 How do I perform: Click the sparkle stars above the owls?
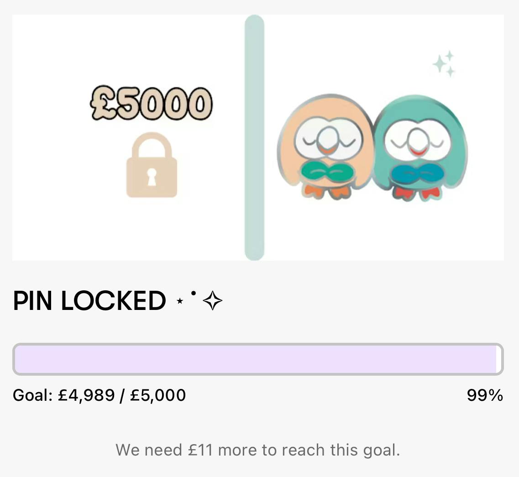(x=444, y=64)
